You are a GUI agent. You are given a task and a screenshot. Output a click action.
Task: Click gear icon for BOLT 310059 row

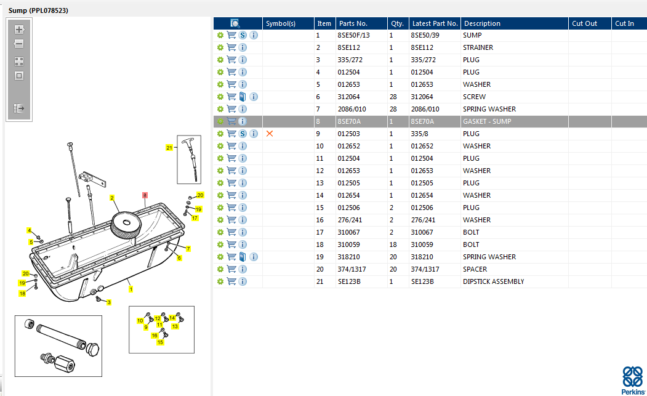[x=220, y=244]
